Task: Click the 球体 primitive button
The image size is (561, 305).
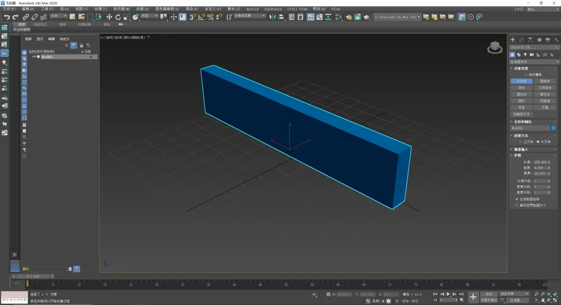Action: click(522, 88)
